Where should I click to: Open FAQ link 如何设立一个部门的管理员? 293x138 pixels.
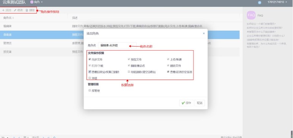point(261,24)
